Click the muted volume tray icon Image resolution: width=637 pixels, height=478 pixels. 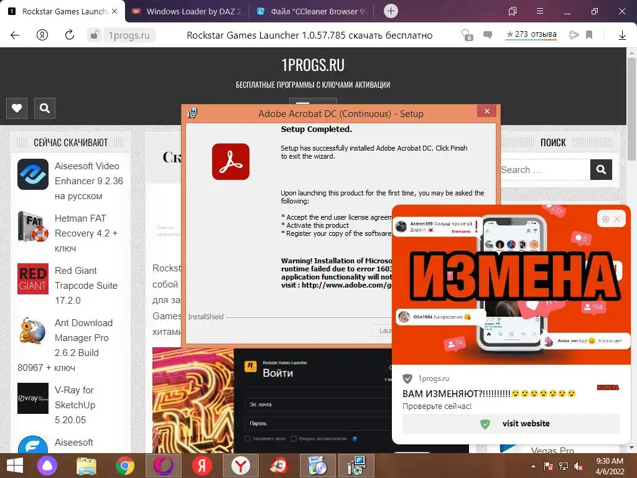coord(579,466)
